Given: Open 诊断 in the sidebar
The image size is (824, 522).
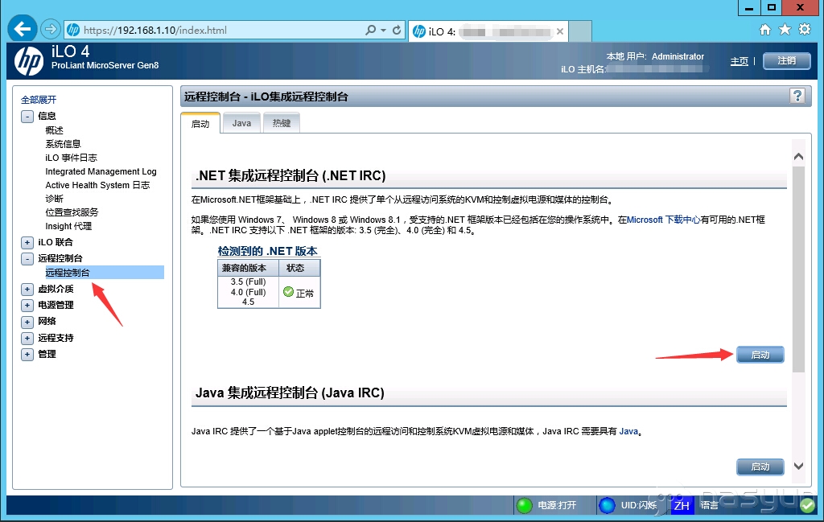Looking at the screenshot, I should [x=54, y=199].
